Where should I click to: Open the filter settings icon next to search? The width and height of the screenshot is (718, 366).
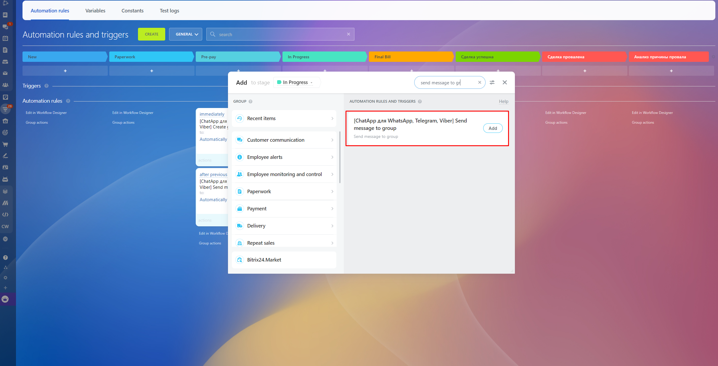tap(492, 83)
